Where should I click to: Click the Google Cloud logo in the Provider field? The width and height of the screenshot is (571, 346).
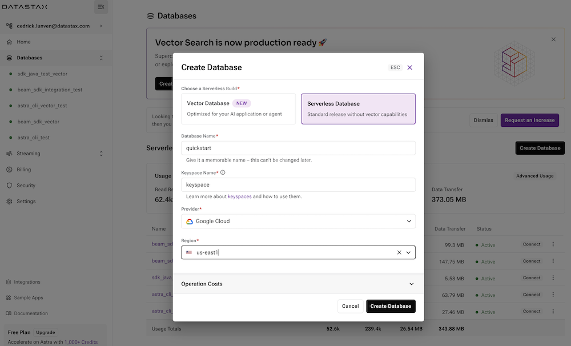[x=190, y=222]
